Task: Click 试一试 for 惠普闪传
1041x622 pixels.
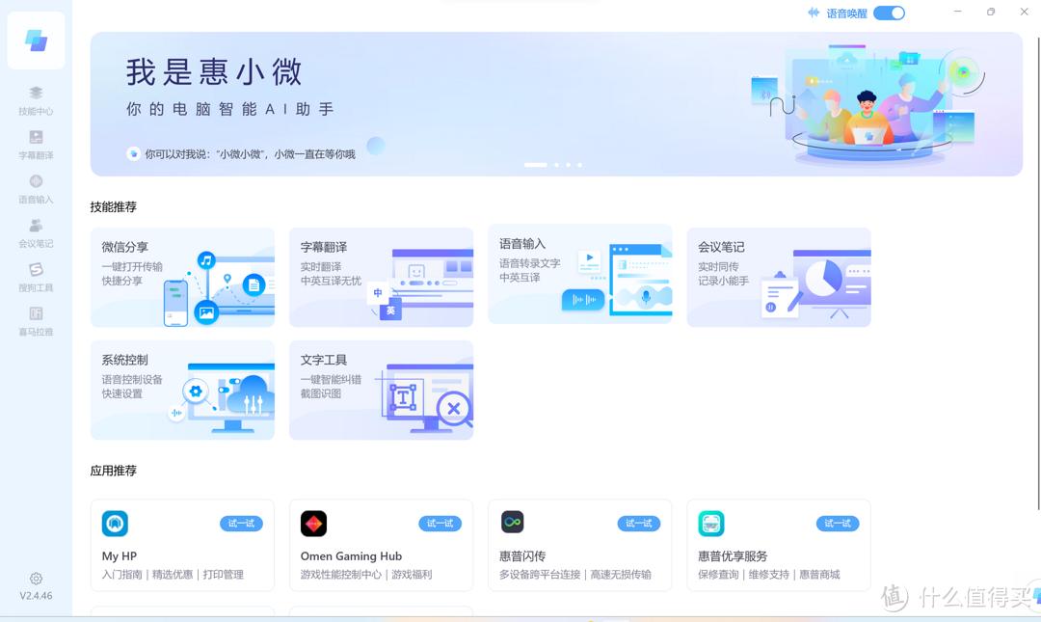Action: [x=638, y=523]
